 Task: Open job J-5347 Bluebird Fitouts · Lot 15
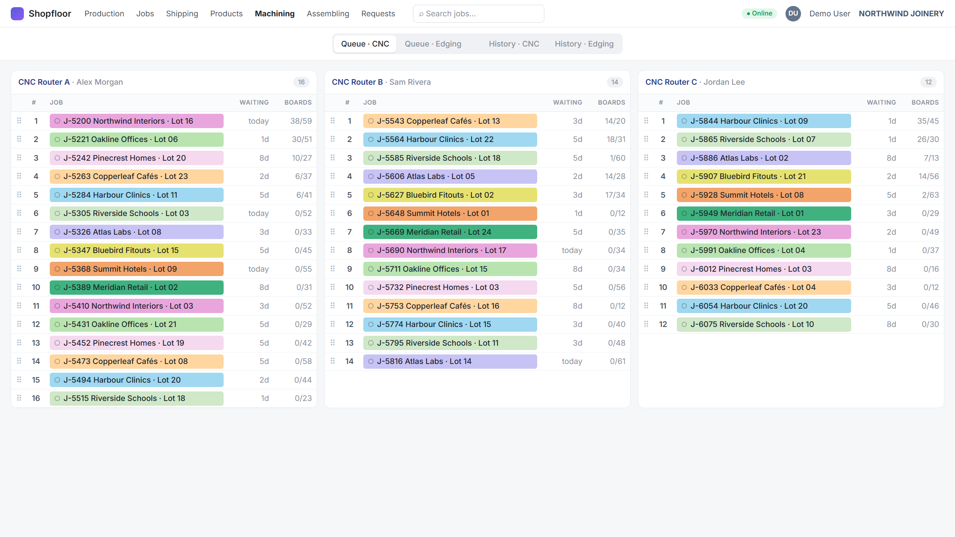click(x=136, y=251)
